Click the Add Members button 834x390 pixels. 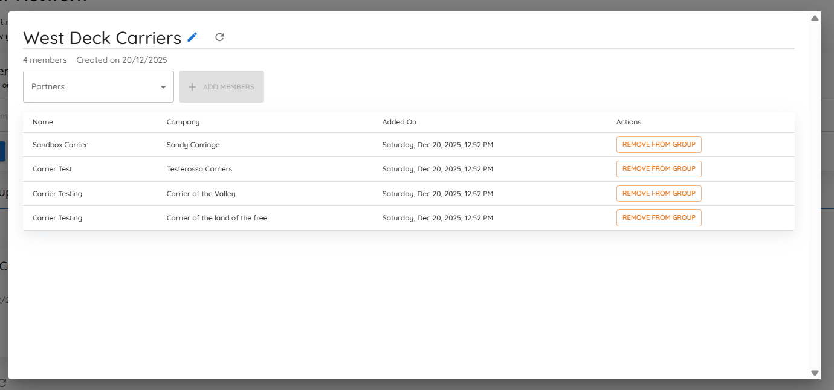221,87
